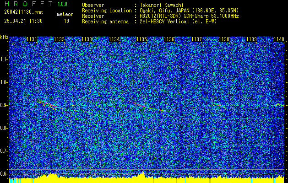Click the 1135 time marker
The height and width of the screenshot is (183, 288).
(141, 39)
